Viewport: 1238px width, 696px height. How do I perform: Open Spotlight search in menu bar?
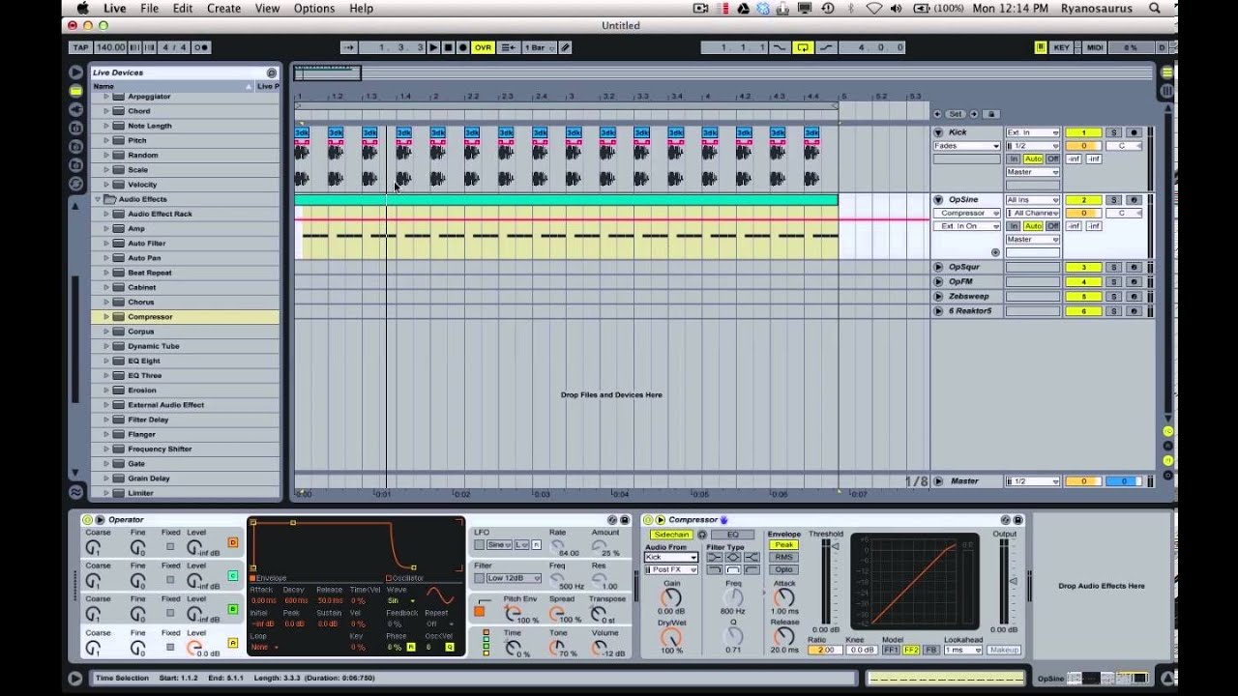coord(1154,9)
